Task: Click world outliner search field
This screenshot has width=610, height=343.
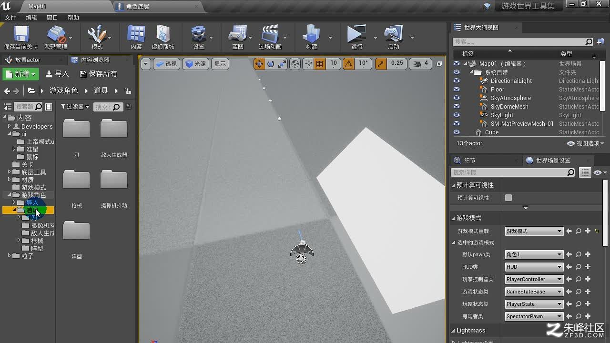Action: coord(523,42)
